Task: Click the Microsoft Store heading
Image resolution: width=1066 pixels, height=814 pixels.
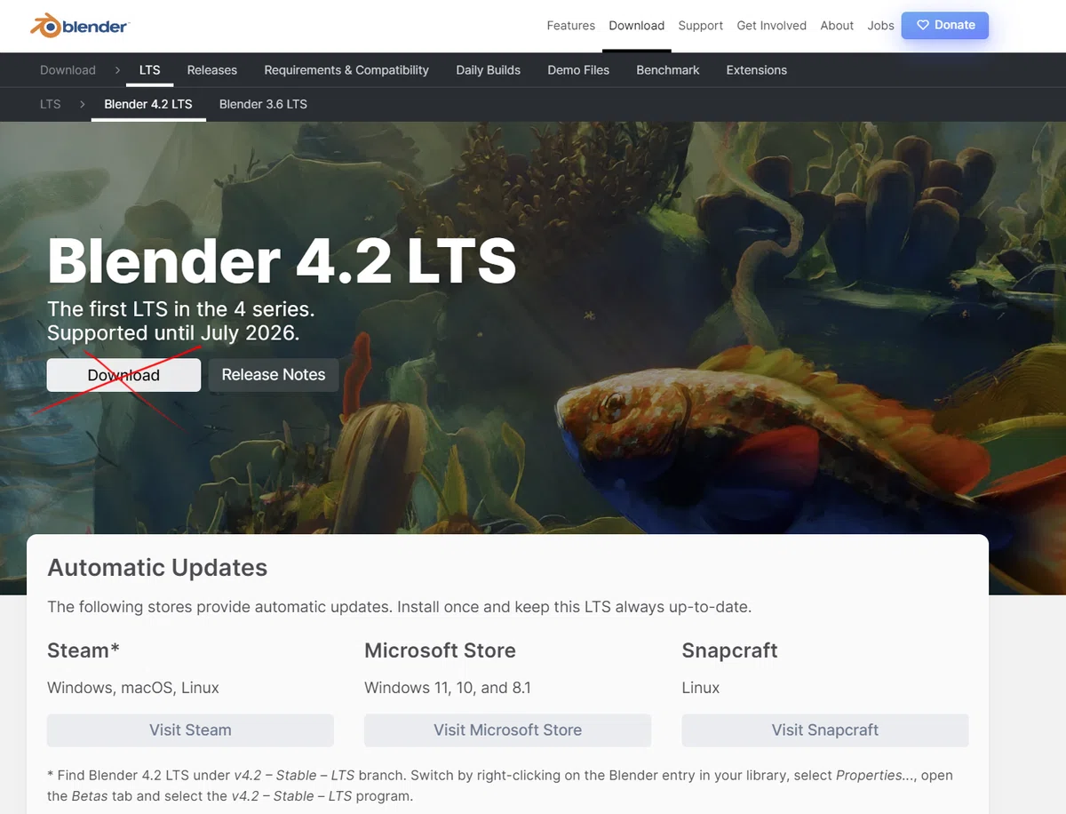Action: pos(440,650)
